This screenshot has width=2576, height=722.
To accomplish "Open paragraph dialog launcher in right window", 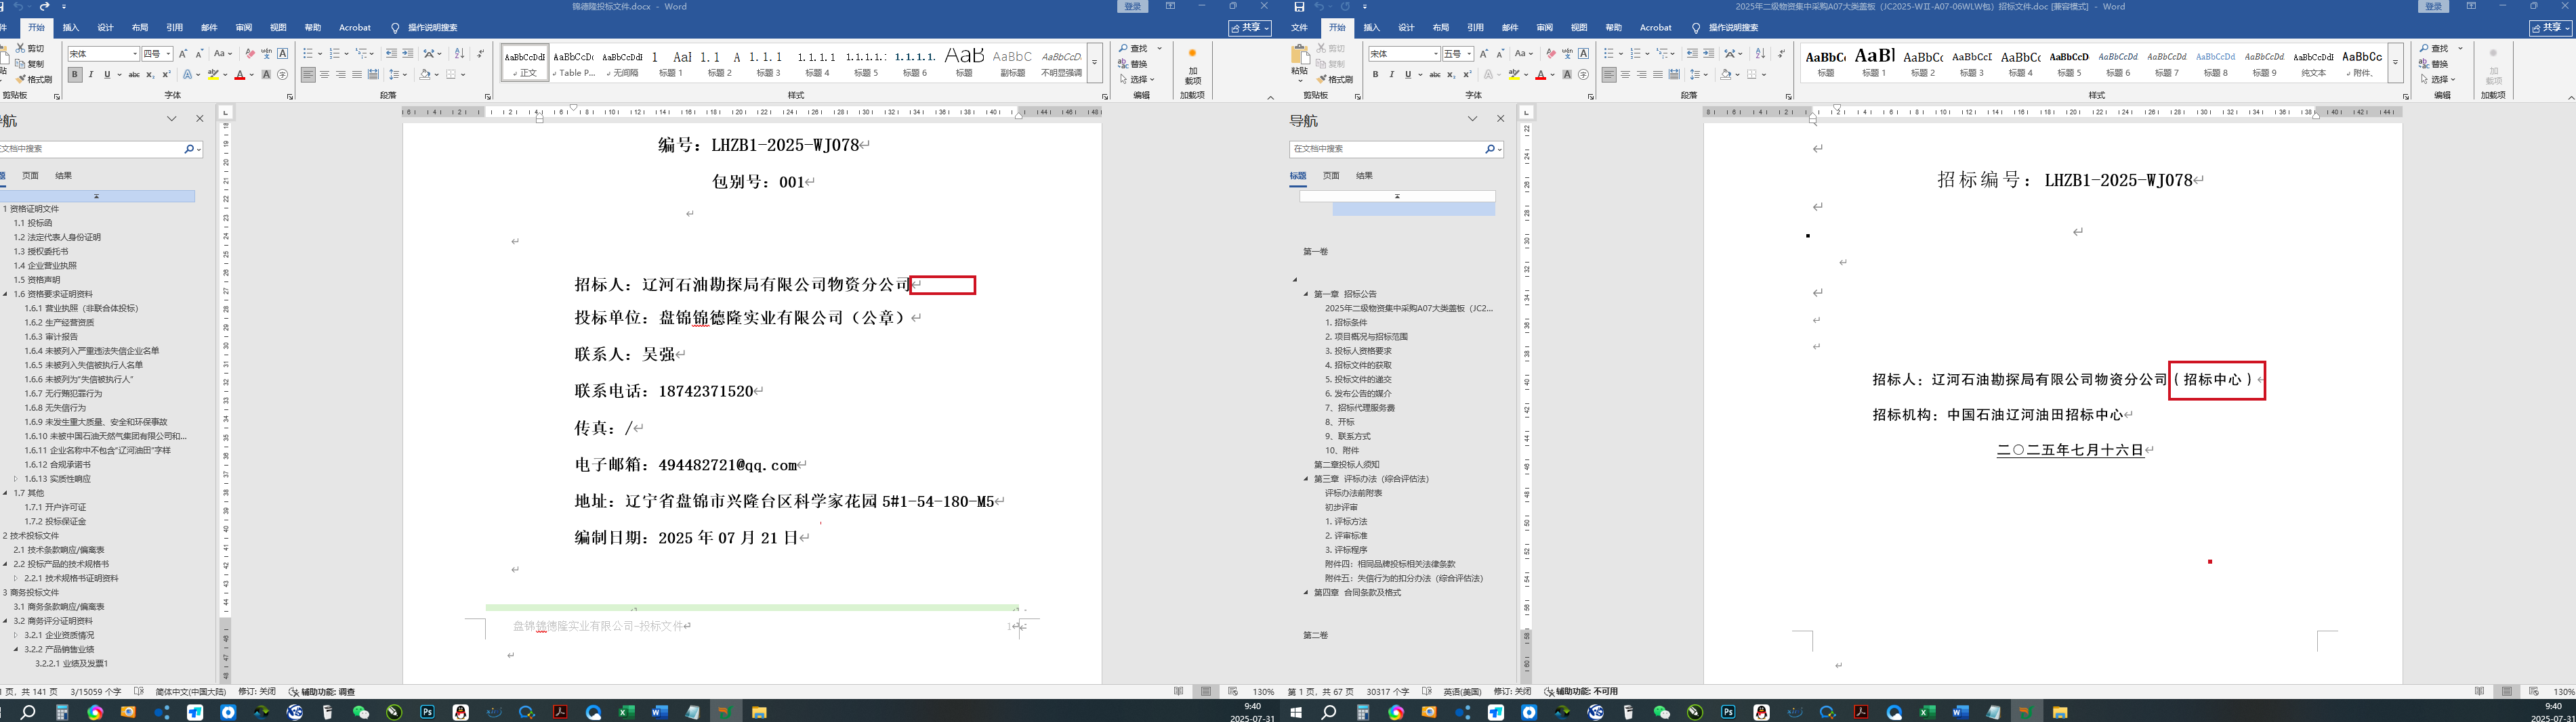I will 1788,97.
